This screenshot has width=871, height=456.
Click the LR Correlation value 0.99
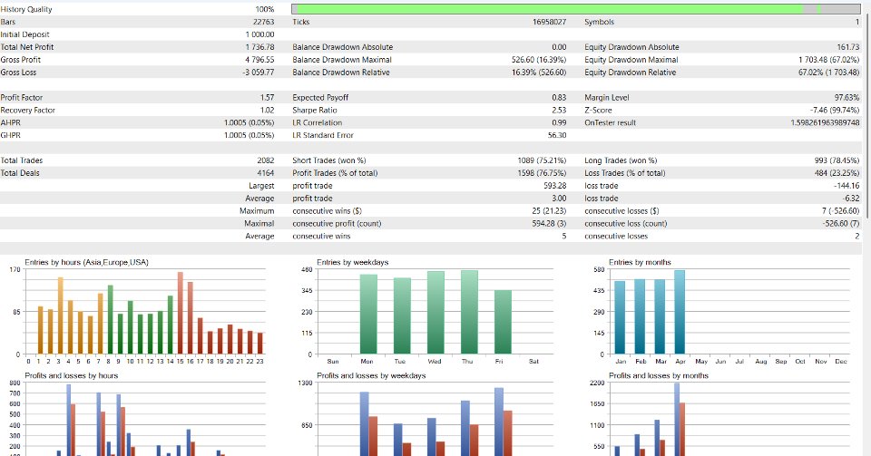560,122
